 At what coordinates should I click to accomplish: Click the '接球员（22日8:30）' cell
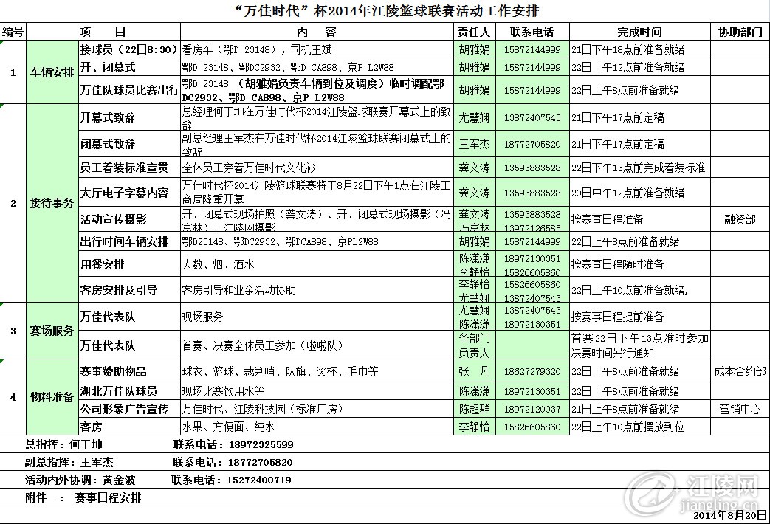point(129,49)
